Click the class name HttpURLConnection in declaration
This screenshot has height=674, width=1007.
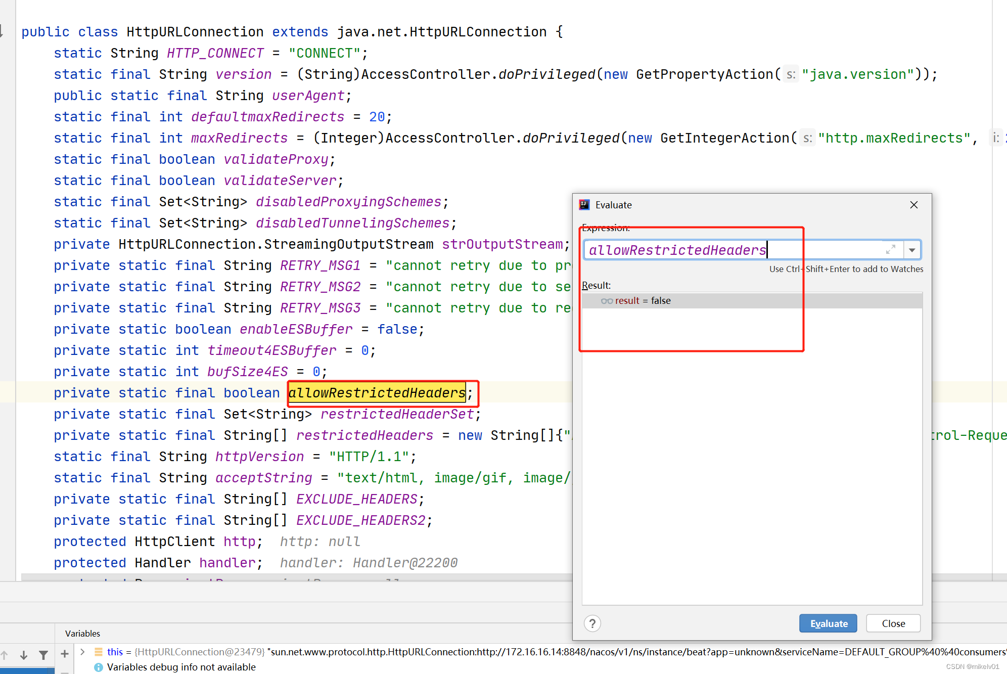tap(195, 32)
